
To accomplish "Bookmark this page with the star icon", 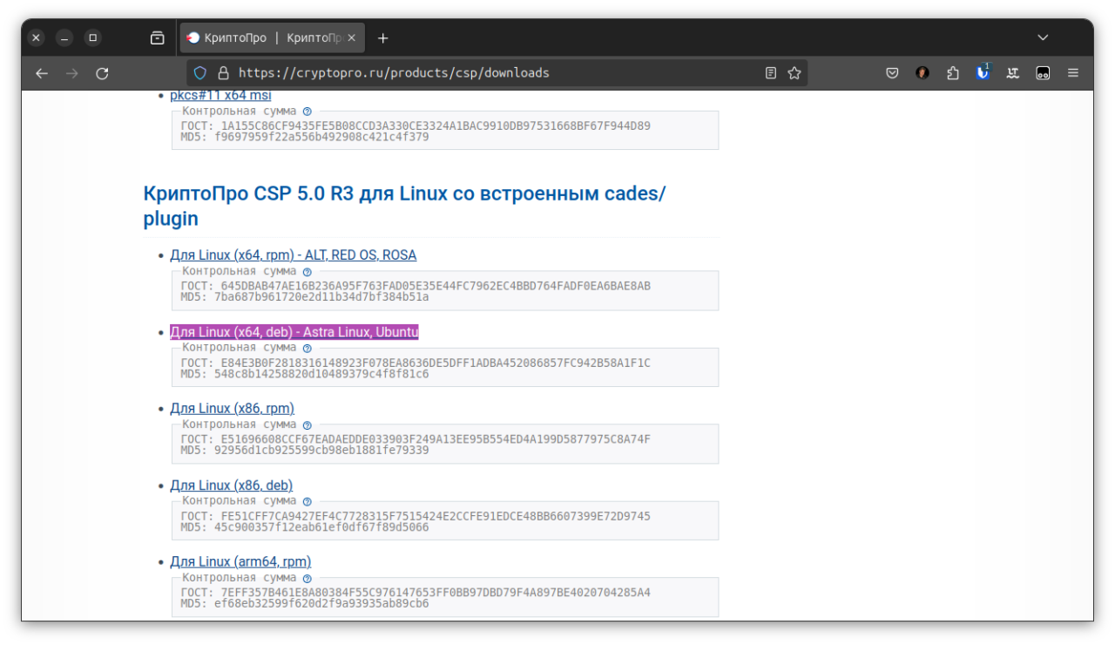I will 794,73.
